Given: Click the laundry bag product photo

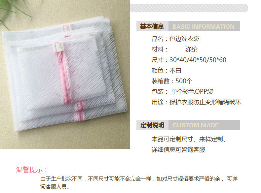Looking at the screenshot, I should (x=65, y=74).
